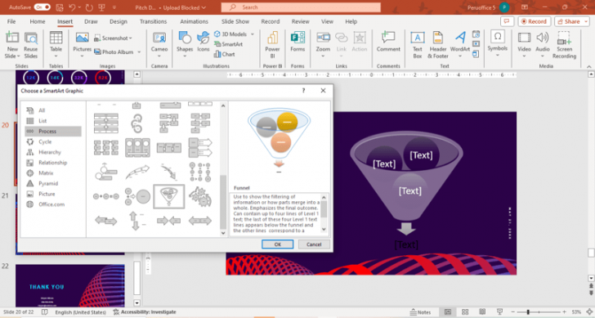Open the Symbols menu
The width and height of the screenshot is (595, 318).
(x=498, y=43)
